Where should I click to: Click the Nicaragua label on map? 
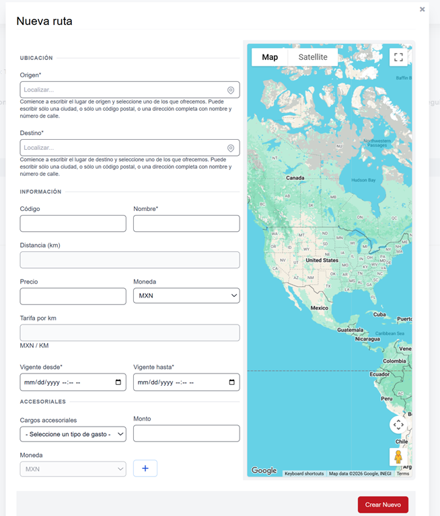tap(367, 339)
